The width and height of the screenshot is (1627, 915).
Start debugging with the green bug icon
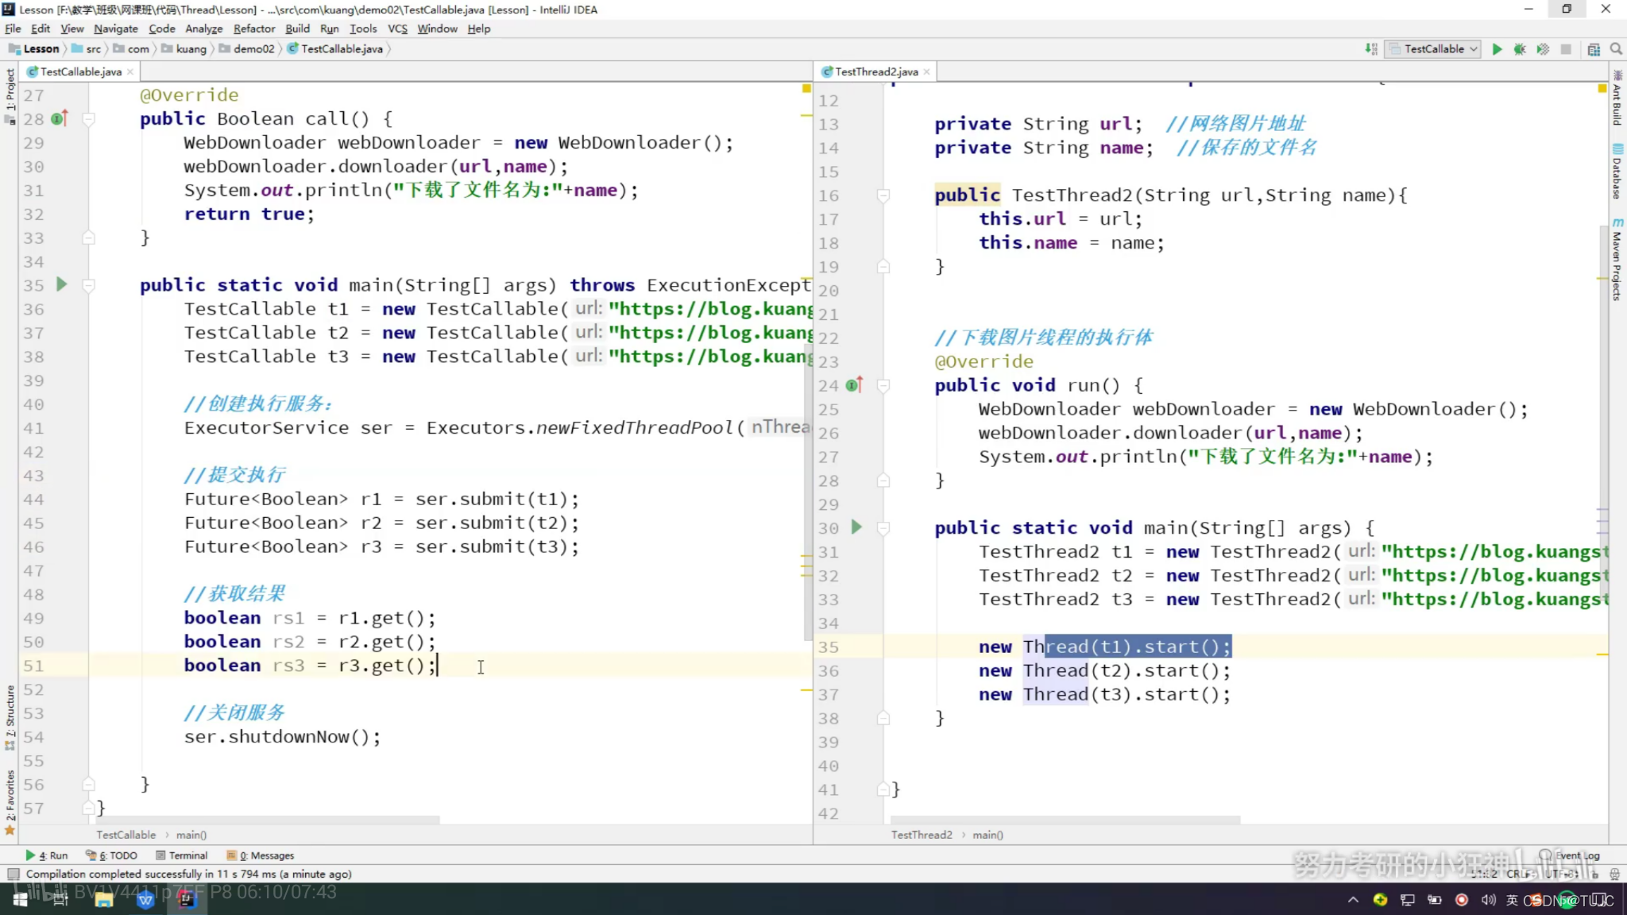pos(1520,49)
